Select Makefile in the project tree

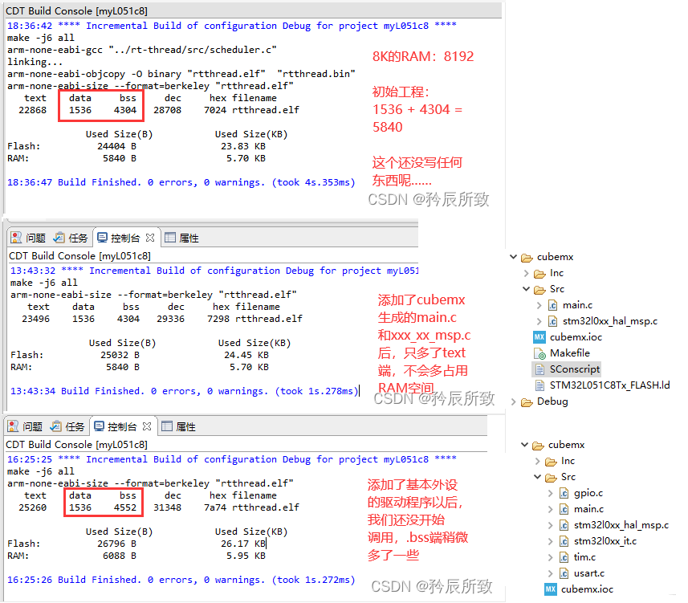coord(569,352)
